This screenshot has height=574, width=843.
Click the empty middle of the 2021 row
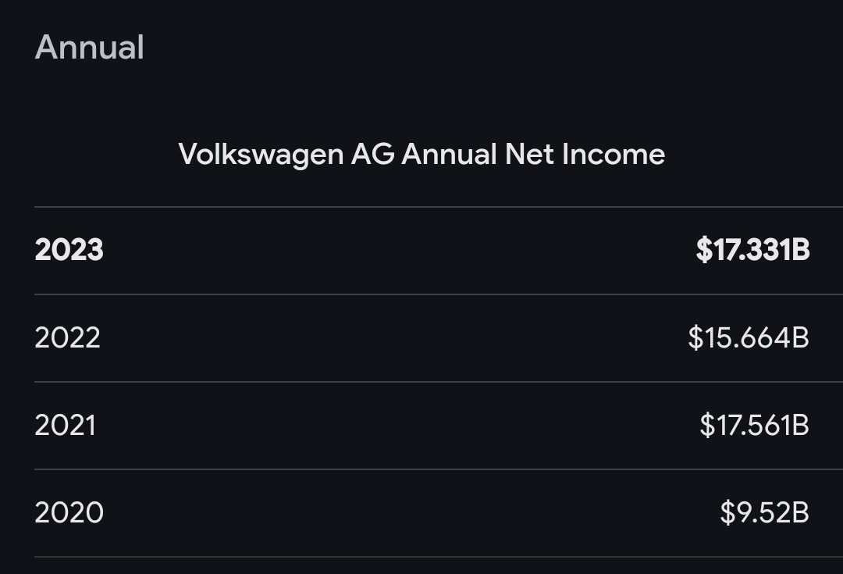398,425
